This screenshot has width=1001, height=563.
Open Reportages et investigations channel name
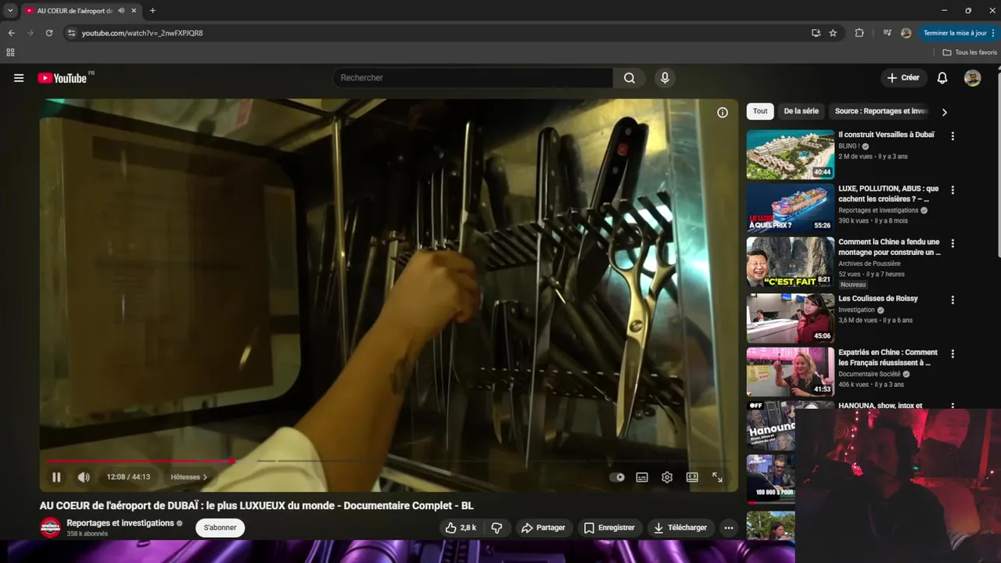[x=120, y=523]
